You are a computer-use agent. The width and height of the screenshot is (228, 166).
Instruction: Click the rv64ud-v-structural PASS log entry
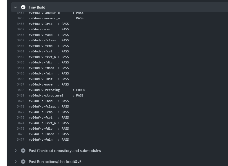pyautogui.click(x=56, y=95)
